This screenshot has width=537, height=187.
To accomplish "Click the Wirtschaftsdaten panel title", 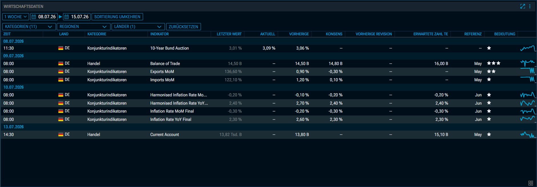I will (23, 6).
